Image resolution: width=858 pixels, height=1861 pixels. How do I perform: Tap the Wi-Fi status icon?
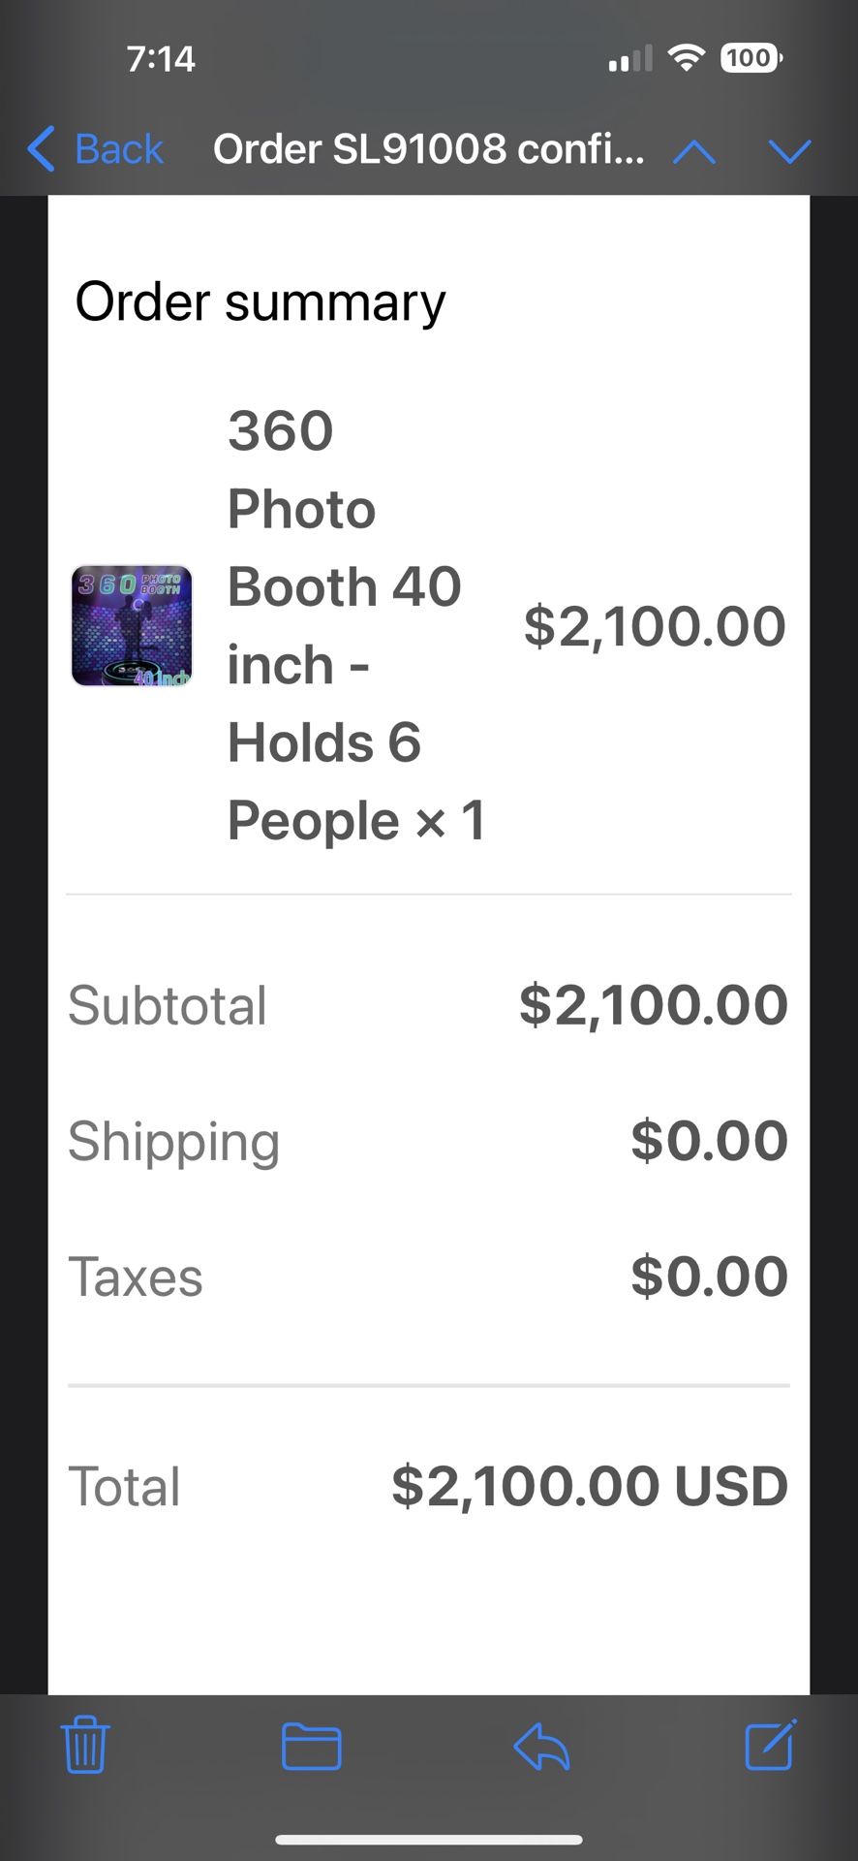click(687, 58)
